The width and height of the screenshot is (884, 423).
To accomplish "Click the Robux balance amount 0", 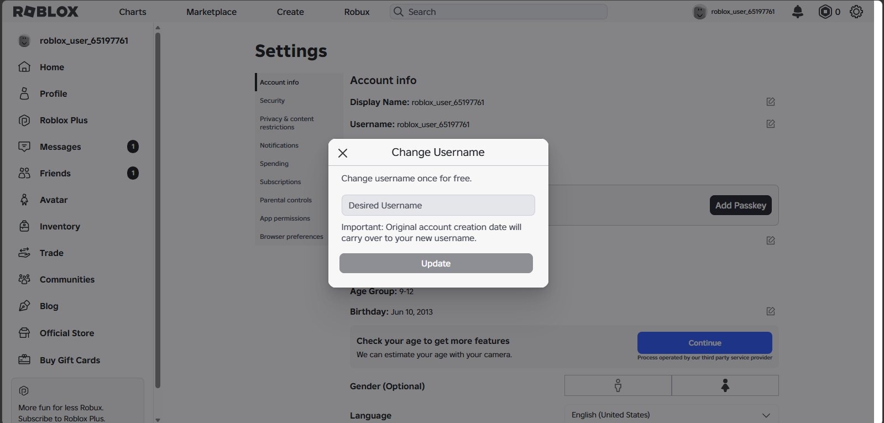I will point(838,12).
